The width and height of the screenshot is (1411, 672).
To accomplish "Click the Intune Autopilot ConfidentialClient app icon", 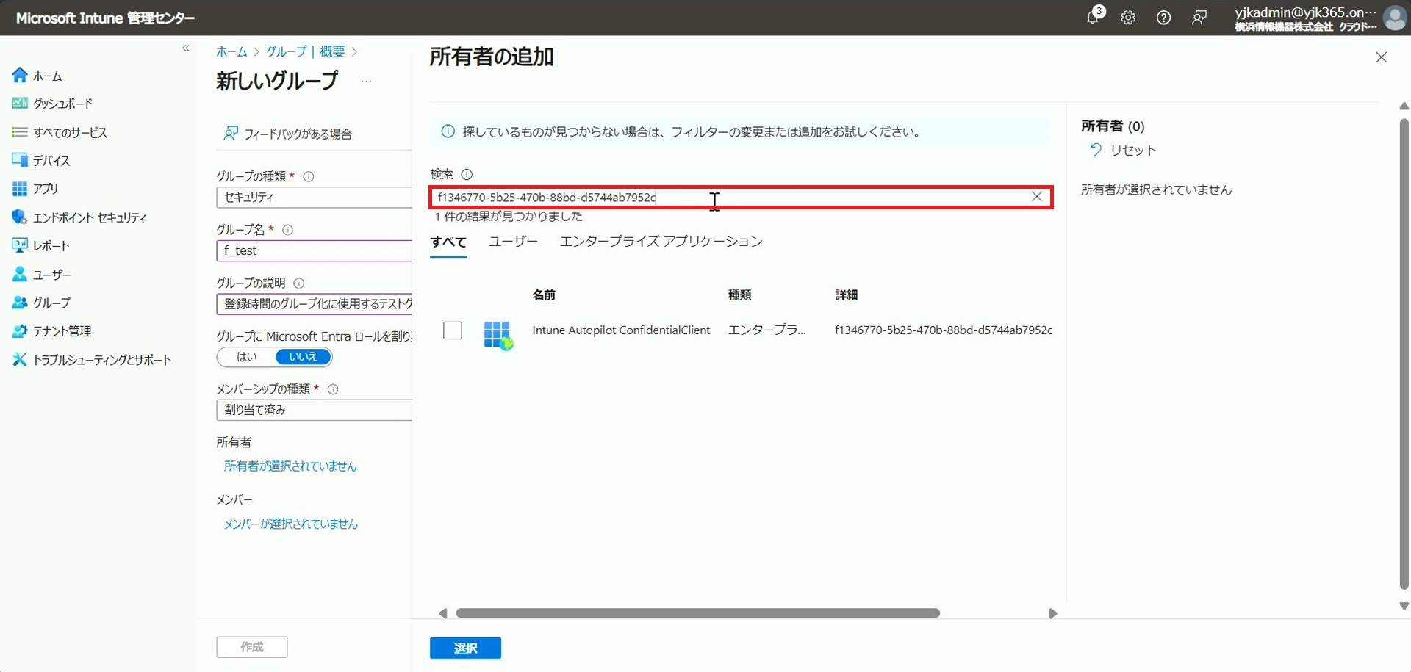I will click(498, 334).
